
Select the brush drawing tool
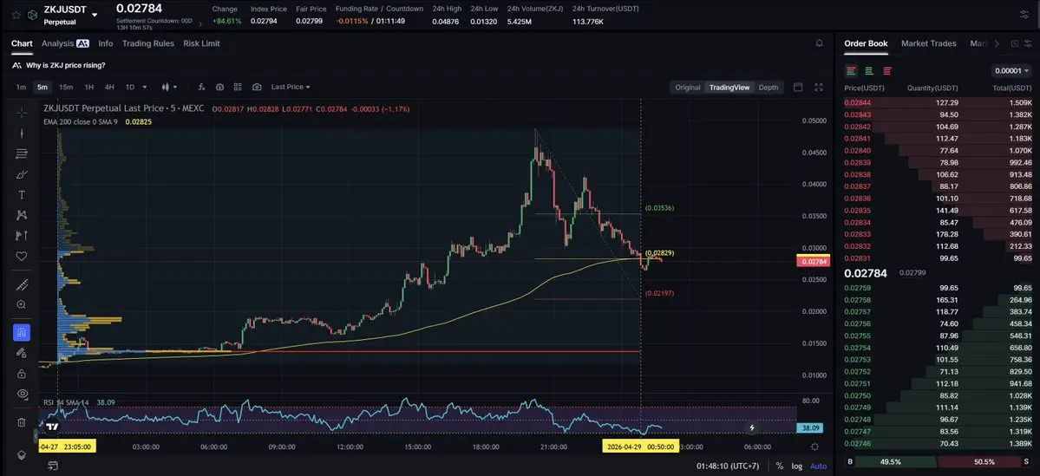tap(21, 174)
